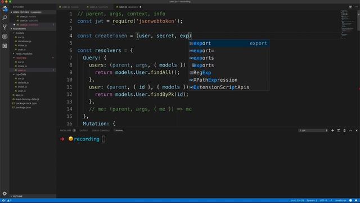Open the editor More Actions ellipsis
Screen dimensions: 360x203
(357, 7)
